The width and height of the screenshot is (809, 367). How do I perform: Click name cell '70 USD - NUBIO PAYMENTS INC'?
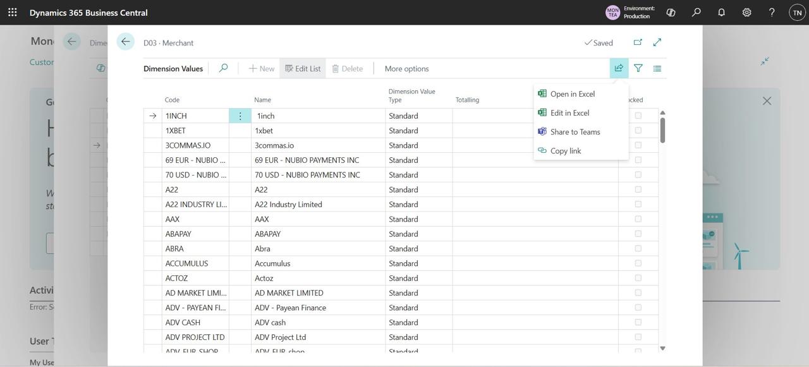[x=319, y=174]
